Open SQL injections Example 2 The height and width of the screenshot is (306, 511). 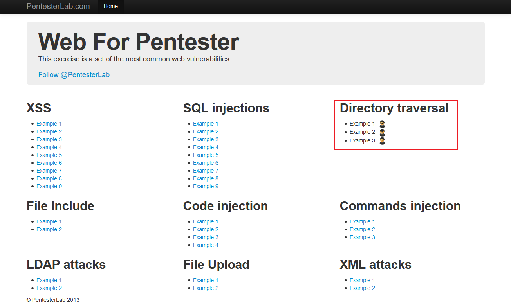point(206,131)
